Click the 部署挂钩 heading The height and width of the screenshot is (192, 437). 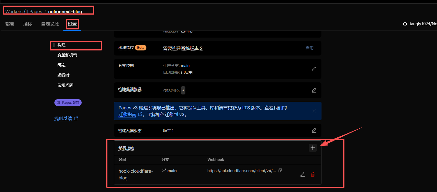(x=126, y=148)
